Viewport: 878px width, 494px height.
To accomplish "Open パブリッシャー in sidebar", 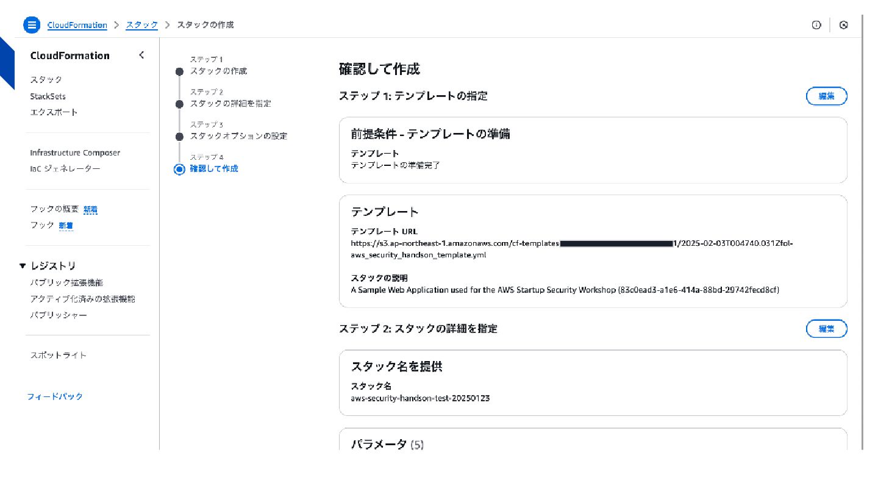I will [x=59, y=315].
